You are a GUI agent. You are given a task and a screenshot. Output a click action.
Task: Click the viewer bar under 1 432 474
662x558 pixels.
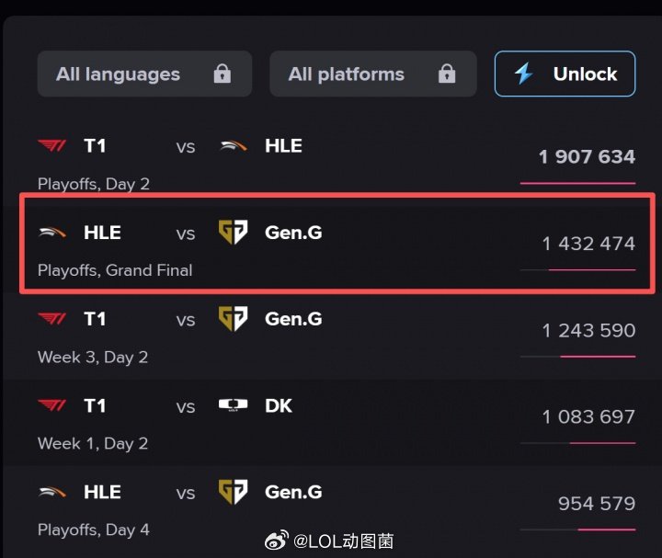pyautogui.click(x=577, y=269)
